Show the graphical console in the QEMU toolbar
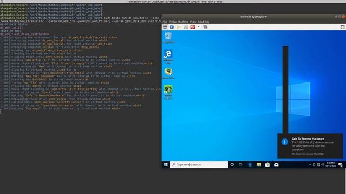This screenshot has height=194, width=346. [165, 27]
